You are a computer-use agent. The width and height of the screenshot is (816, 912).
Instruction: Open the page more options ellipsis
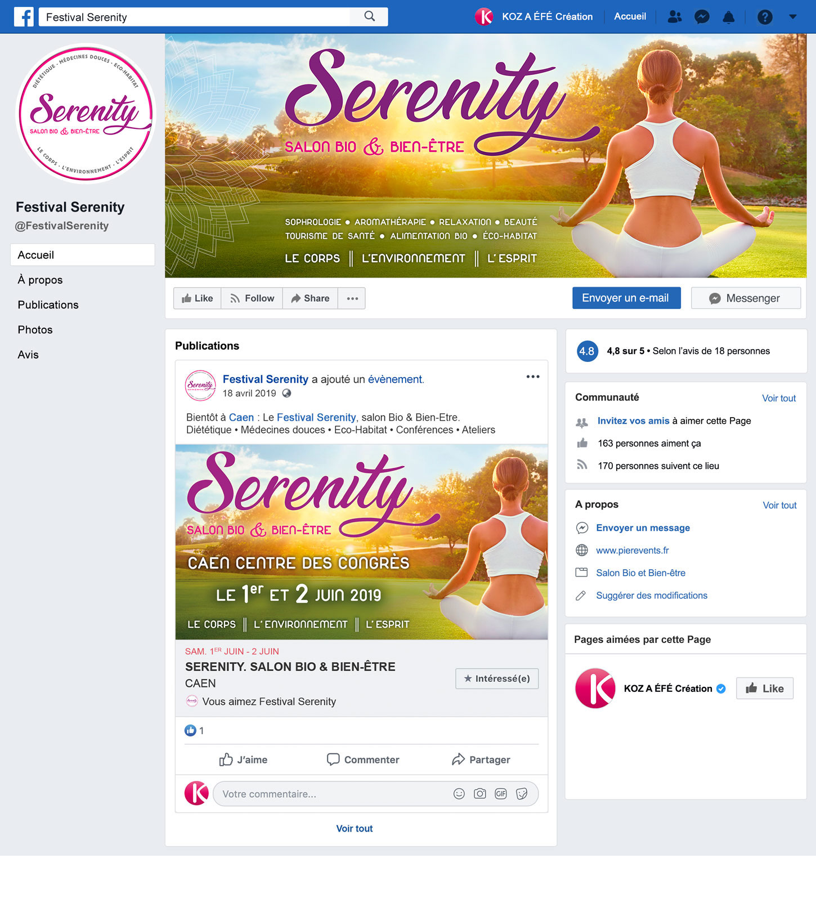(352, 298)
